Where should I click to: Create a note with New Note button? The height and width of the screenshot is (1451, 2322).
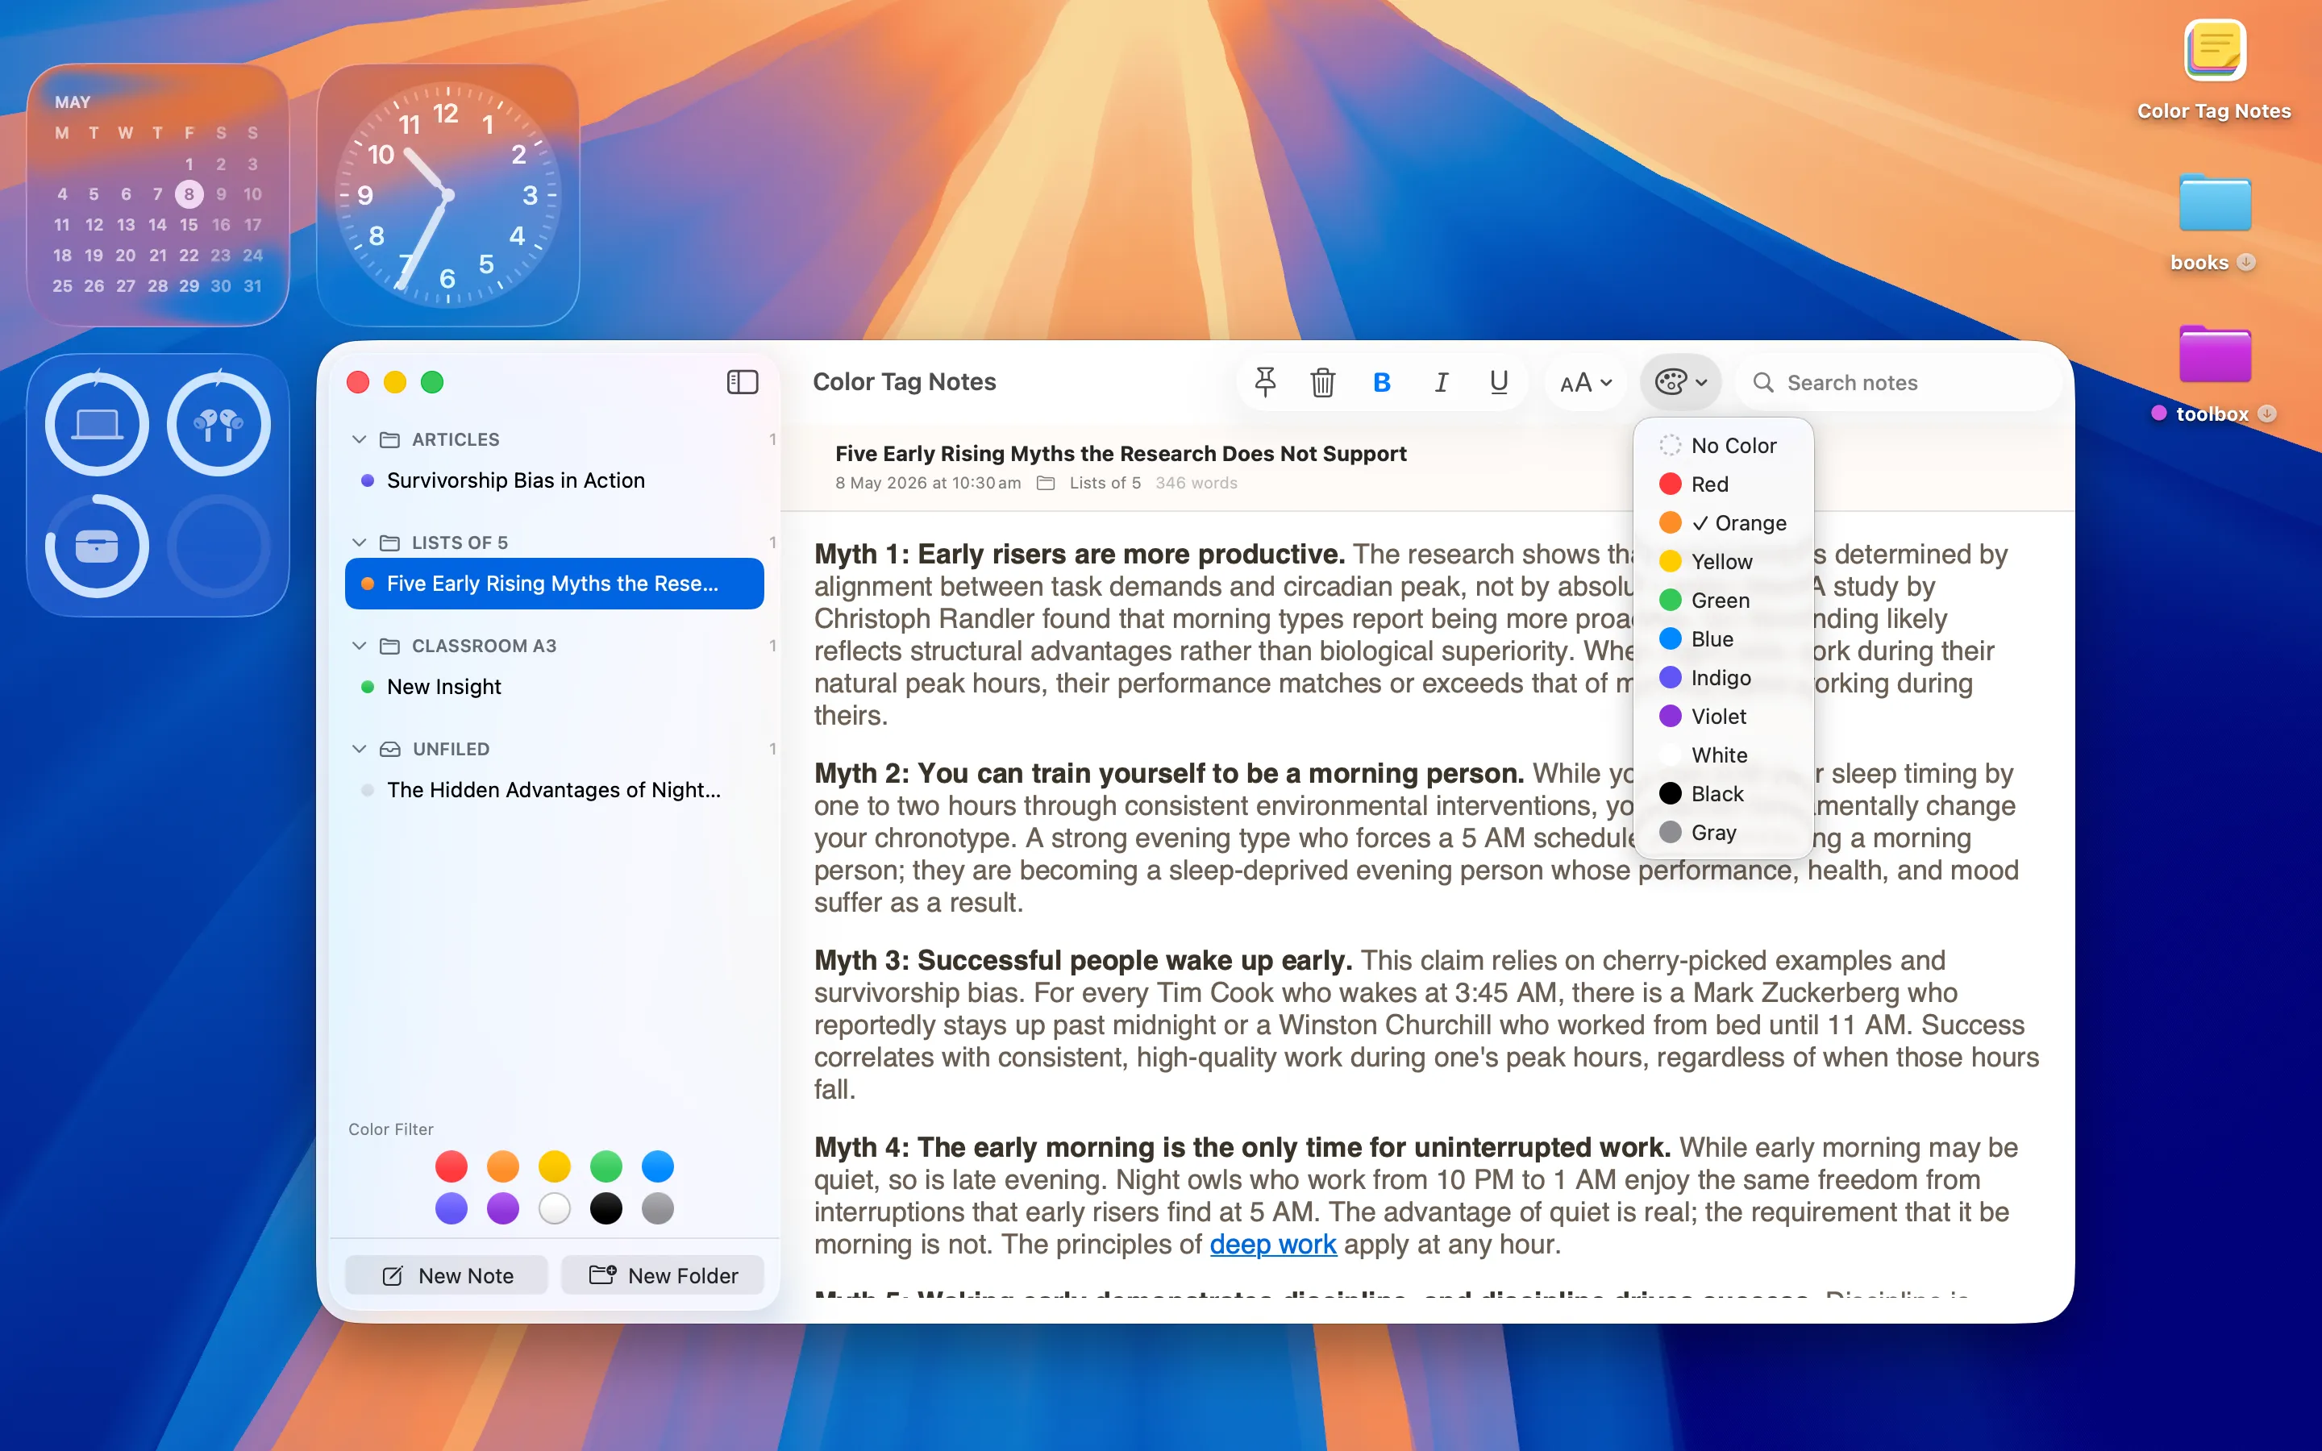[x=446, y=1275]
